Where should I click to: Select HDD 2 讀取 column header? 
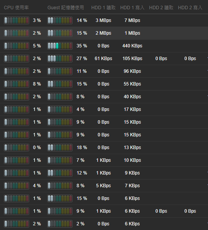(161, 7)
